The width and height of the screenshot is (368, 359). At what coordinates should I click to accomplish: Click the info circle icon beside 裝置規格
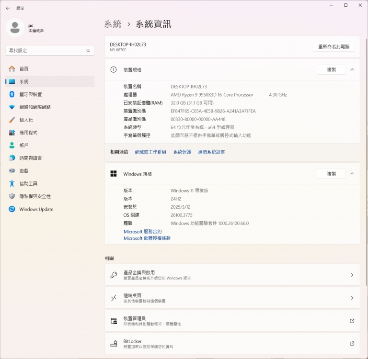[114, 69]
